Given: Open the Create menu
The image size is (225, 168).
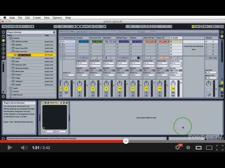Looking at the screenshot, I should (37, 17).
